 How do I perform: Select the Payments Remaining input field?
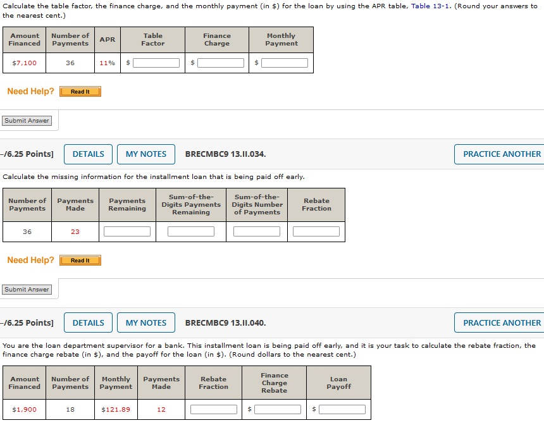click(x=127, y=231)
